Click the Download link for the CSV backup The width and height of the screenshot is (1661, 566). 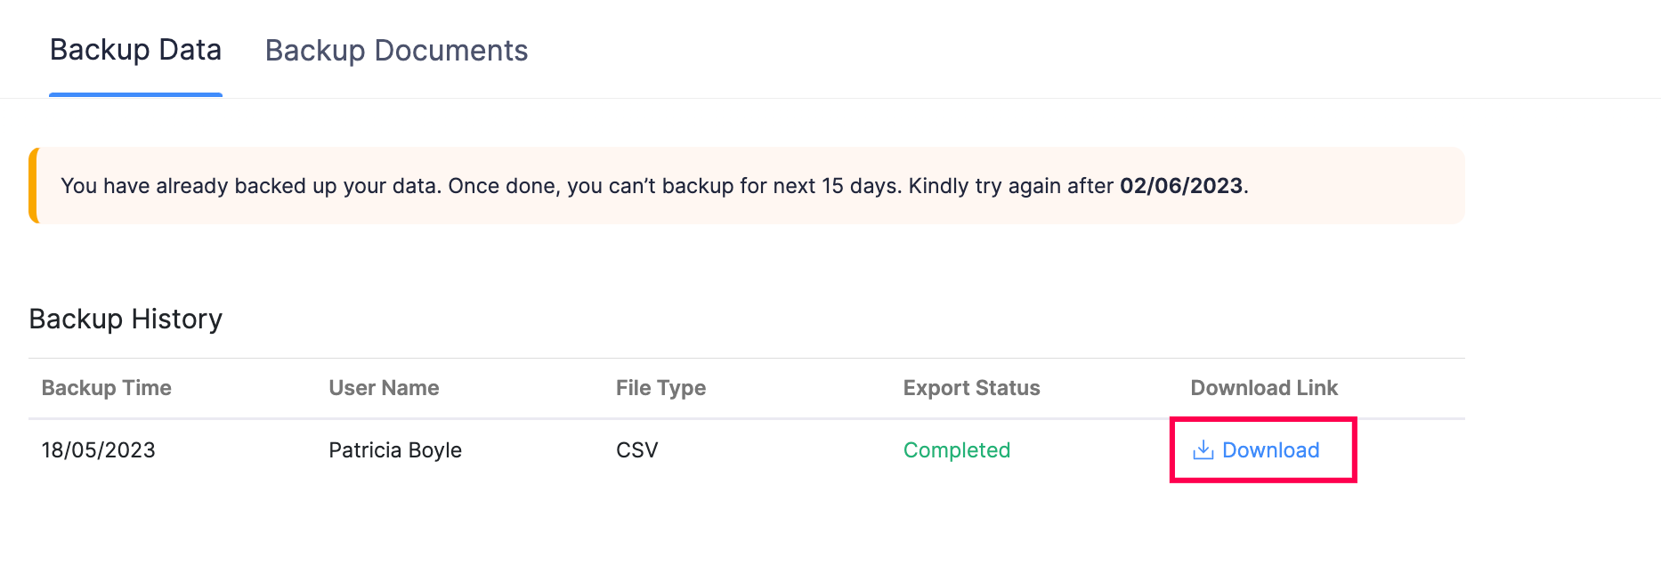click(1271, 450)
